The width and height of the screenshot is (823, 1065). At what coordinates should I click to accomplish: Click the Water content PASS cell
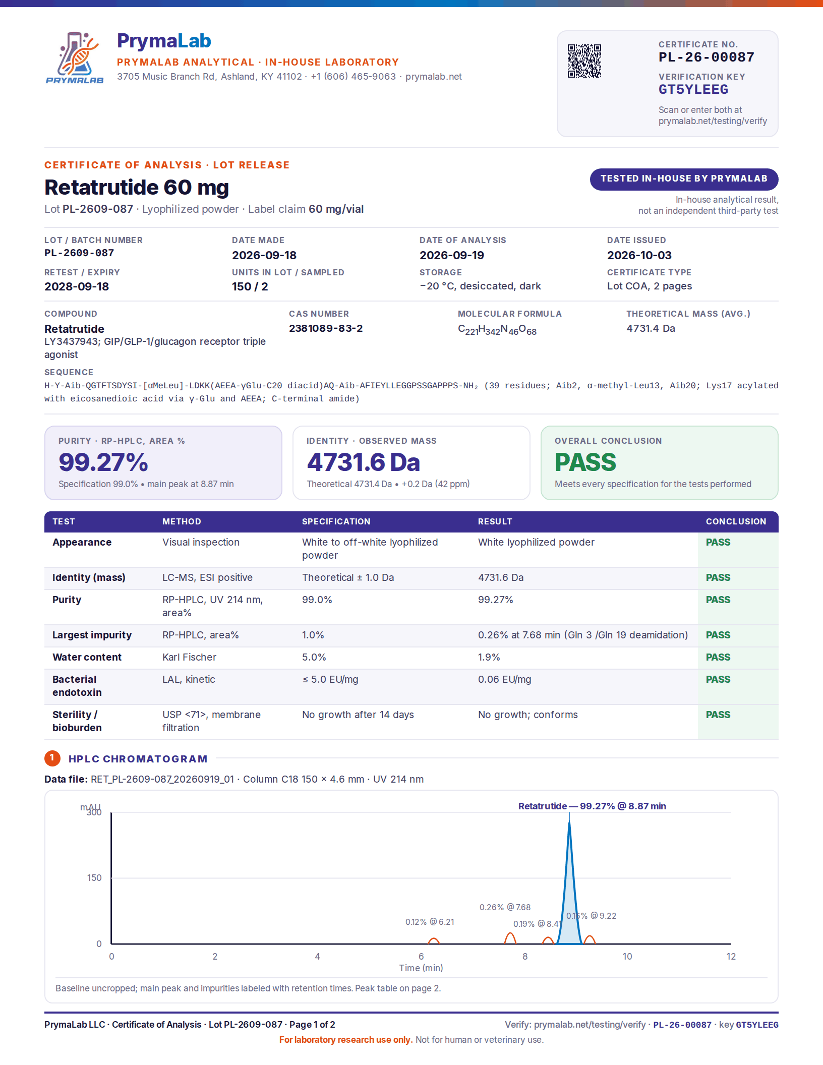[738, 658]
